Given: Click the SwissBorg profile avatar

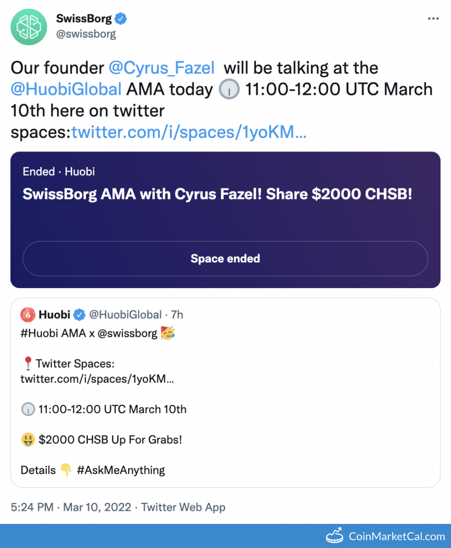Looking at the screenshot, I should point(29,26).
